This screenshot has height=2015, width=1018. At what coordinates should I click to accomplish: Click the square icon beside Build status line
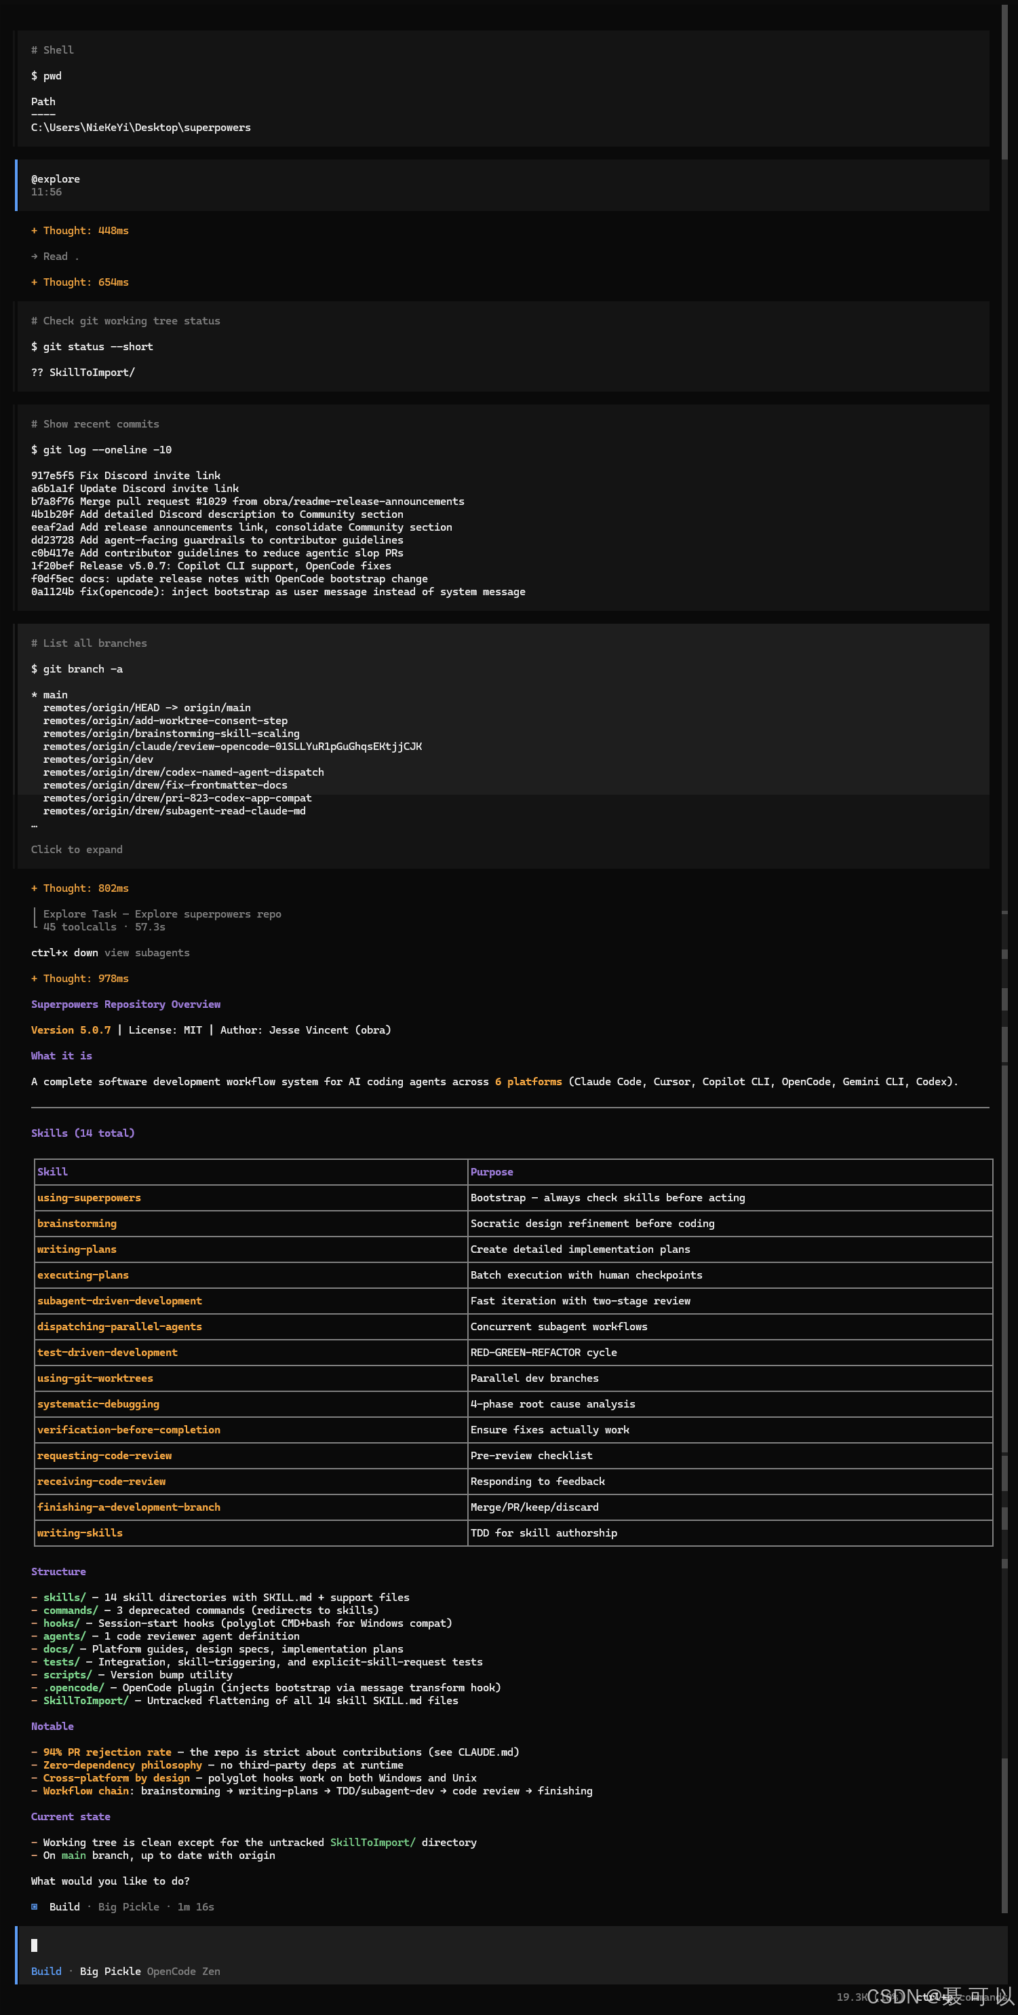(35, 1907)
